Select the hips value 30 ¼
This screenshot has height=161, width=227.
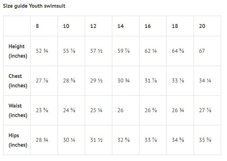(69, 140)
